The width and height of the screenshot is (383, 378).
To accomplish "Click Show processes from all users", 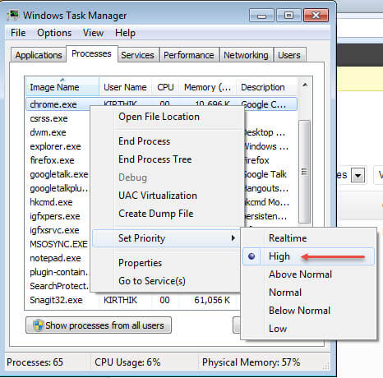I will [99, 325].
